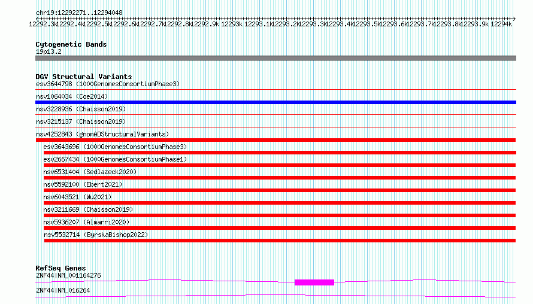
Task: Click the red bar under esv3643696
Action: (280, 153)
